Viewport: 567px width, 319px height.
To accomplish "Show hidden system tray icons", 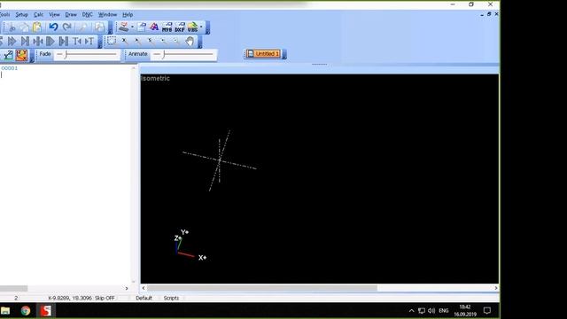I will point(411,311).
